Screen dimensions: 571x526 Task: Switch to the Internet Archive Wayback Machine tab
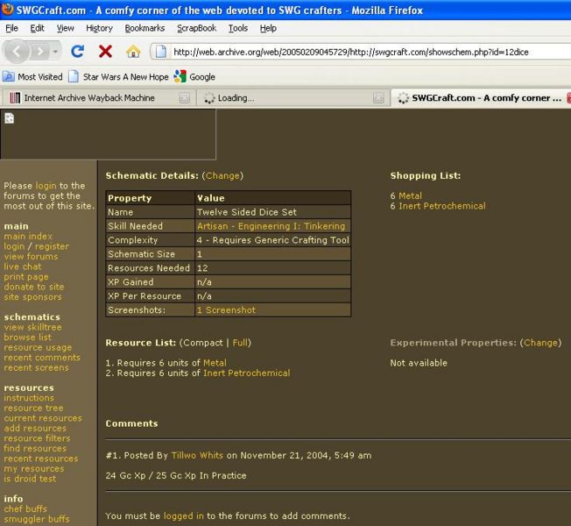click(88, 98)
